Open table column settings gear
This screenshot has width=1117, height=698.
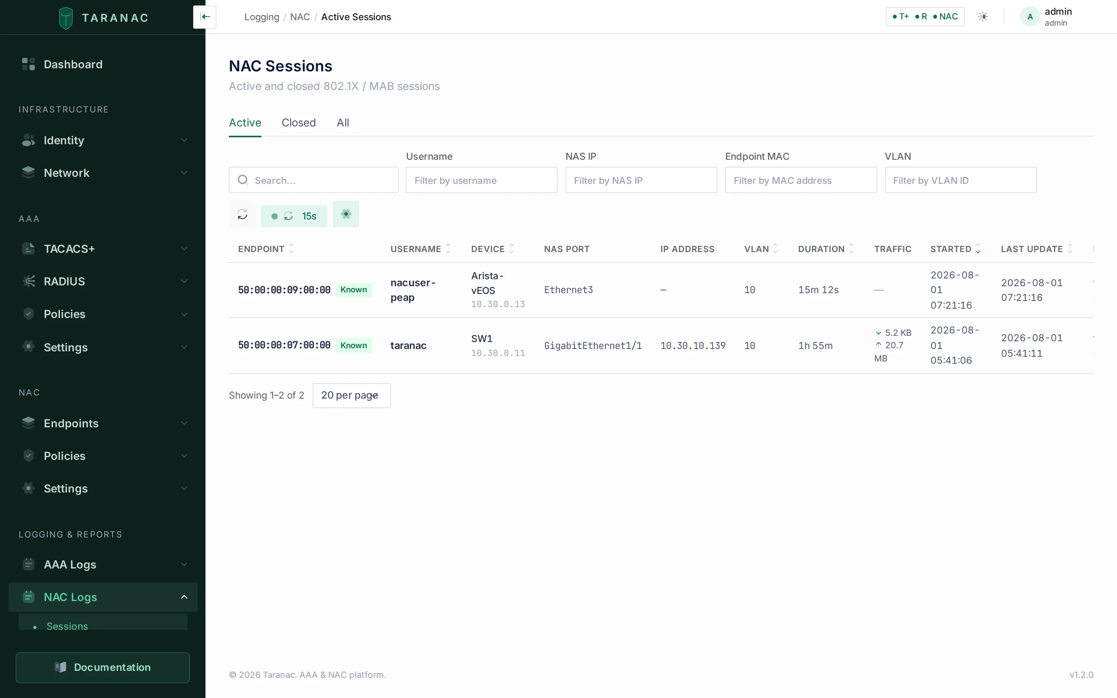tap(346, 214)
